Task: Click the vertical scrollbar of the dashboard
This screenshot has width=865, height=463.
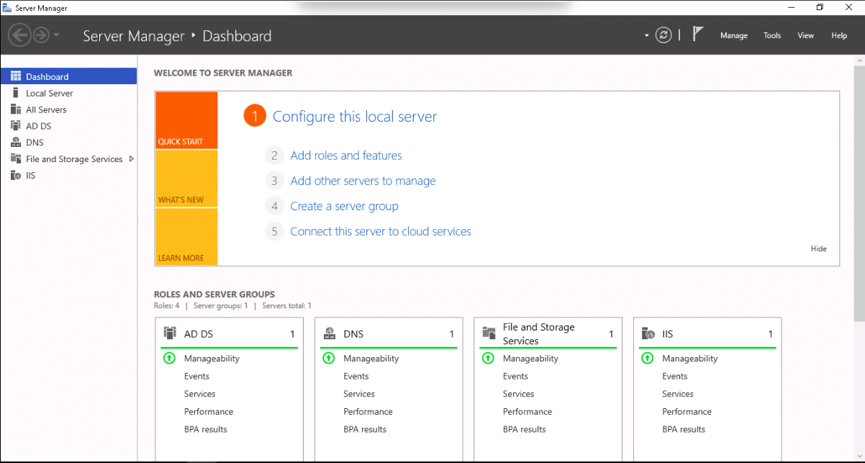Action: click(x=859, y=194)
